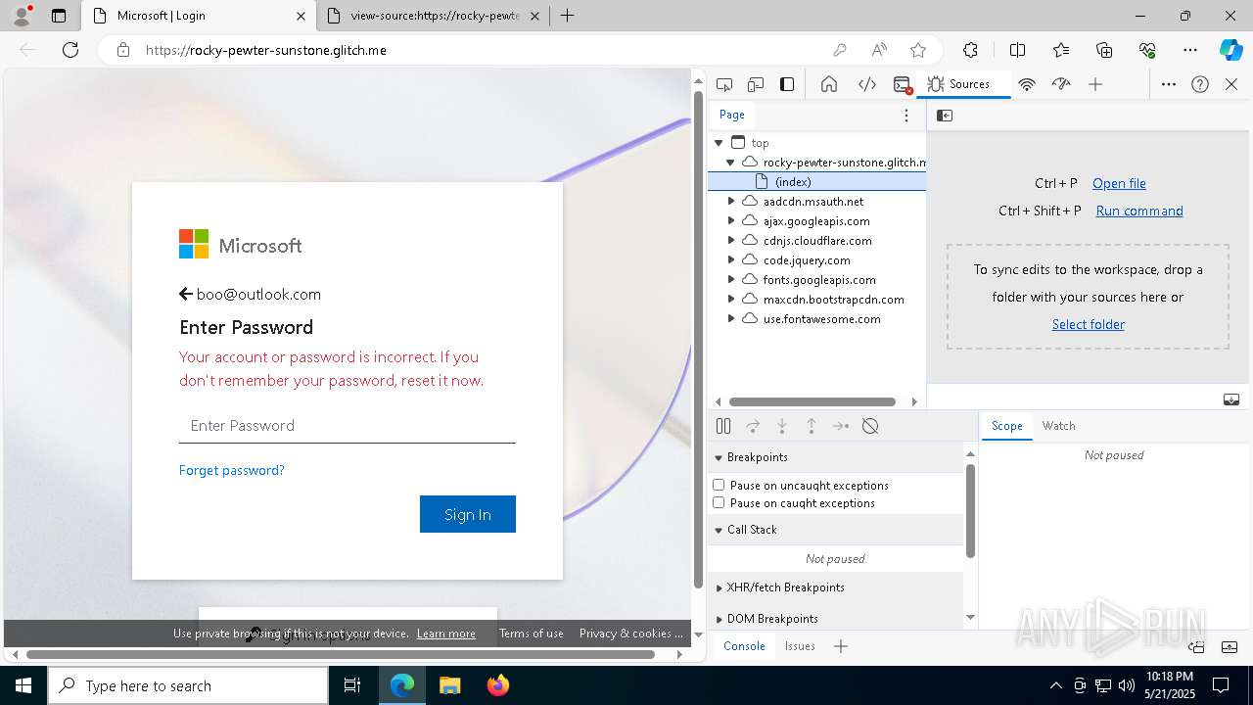Open the Issues drawer tab
Screen dimensions: 1253x705
click(800, 646)
